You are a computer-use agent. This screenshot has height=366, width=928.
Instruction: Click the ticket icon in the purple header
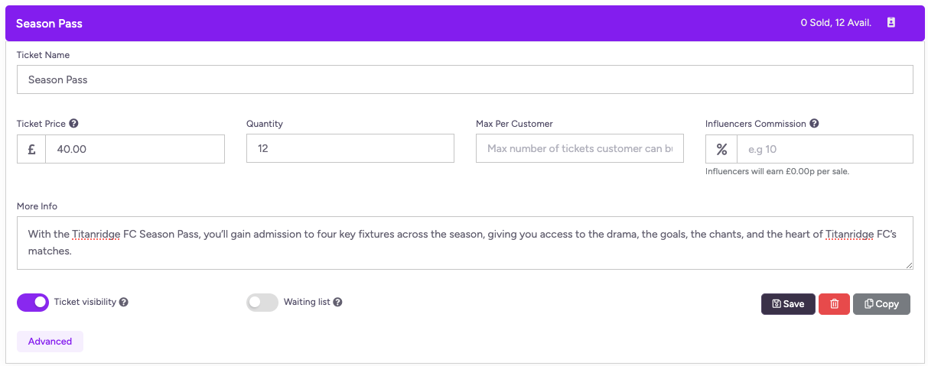(891, 23)
